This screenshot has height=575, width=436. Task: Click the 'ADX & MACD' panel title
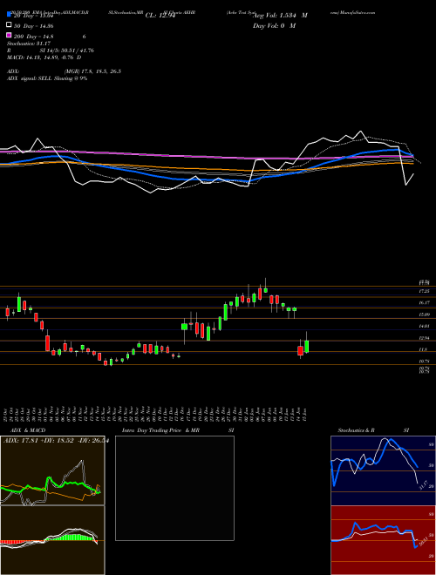point(28,430)
